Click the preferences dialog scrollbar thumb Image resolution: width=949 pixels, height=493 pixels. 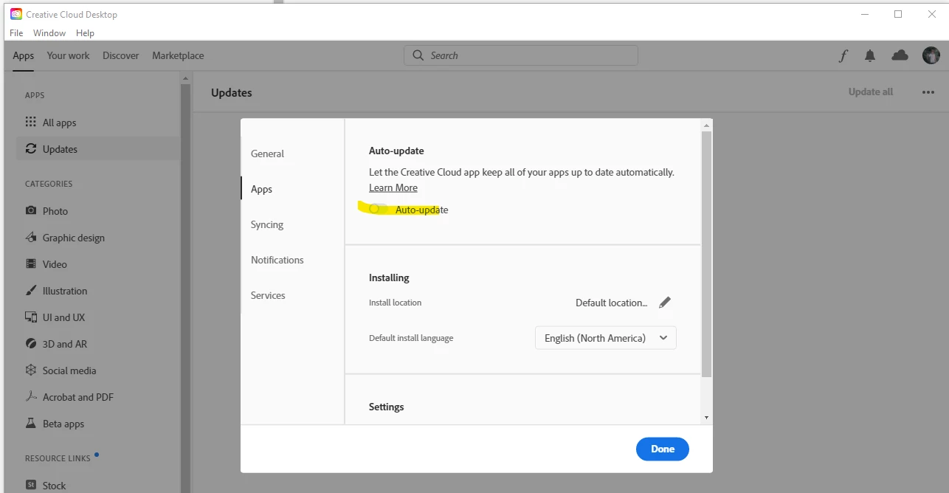707,254
